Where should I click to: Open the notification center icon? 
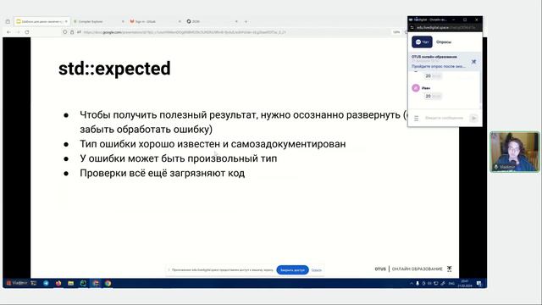[479, 283]
